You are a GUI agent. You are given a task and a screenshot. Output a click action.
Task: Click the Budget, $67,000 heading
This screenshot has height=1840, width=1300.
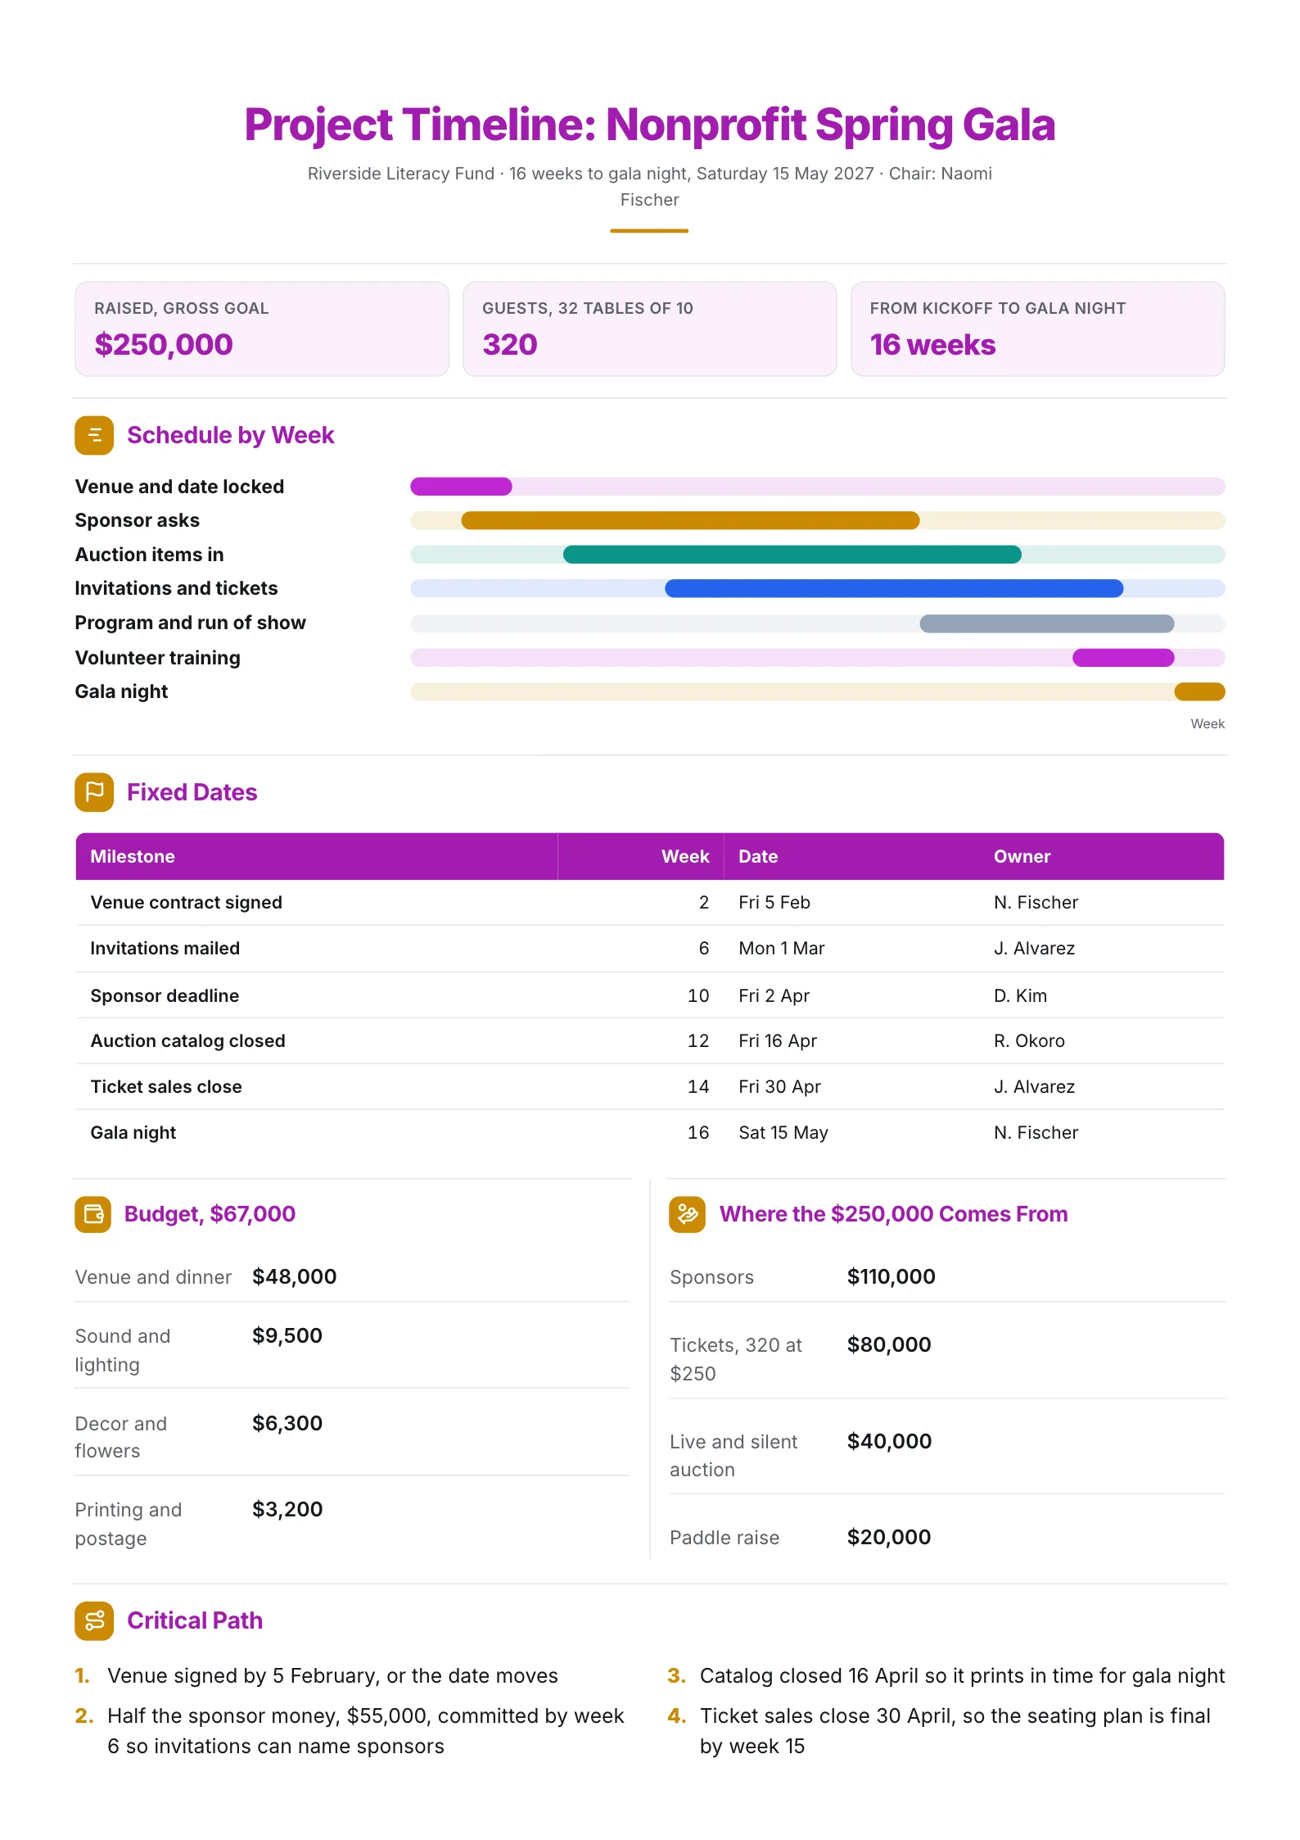[x=210, y=1214]
